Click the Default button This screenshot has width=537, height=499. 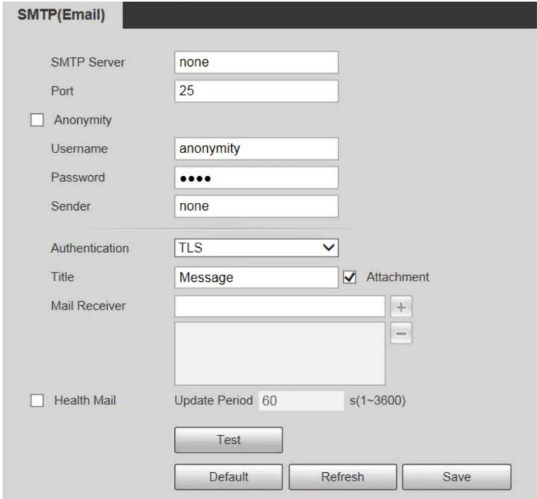[x=229, y=477]
